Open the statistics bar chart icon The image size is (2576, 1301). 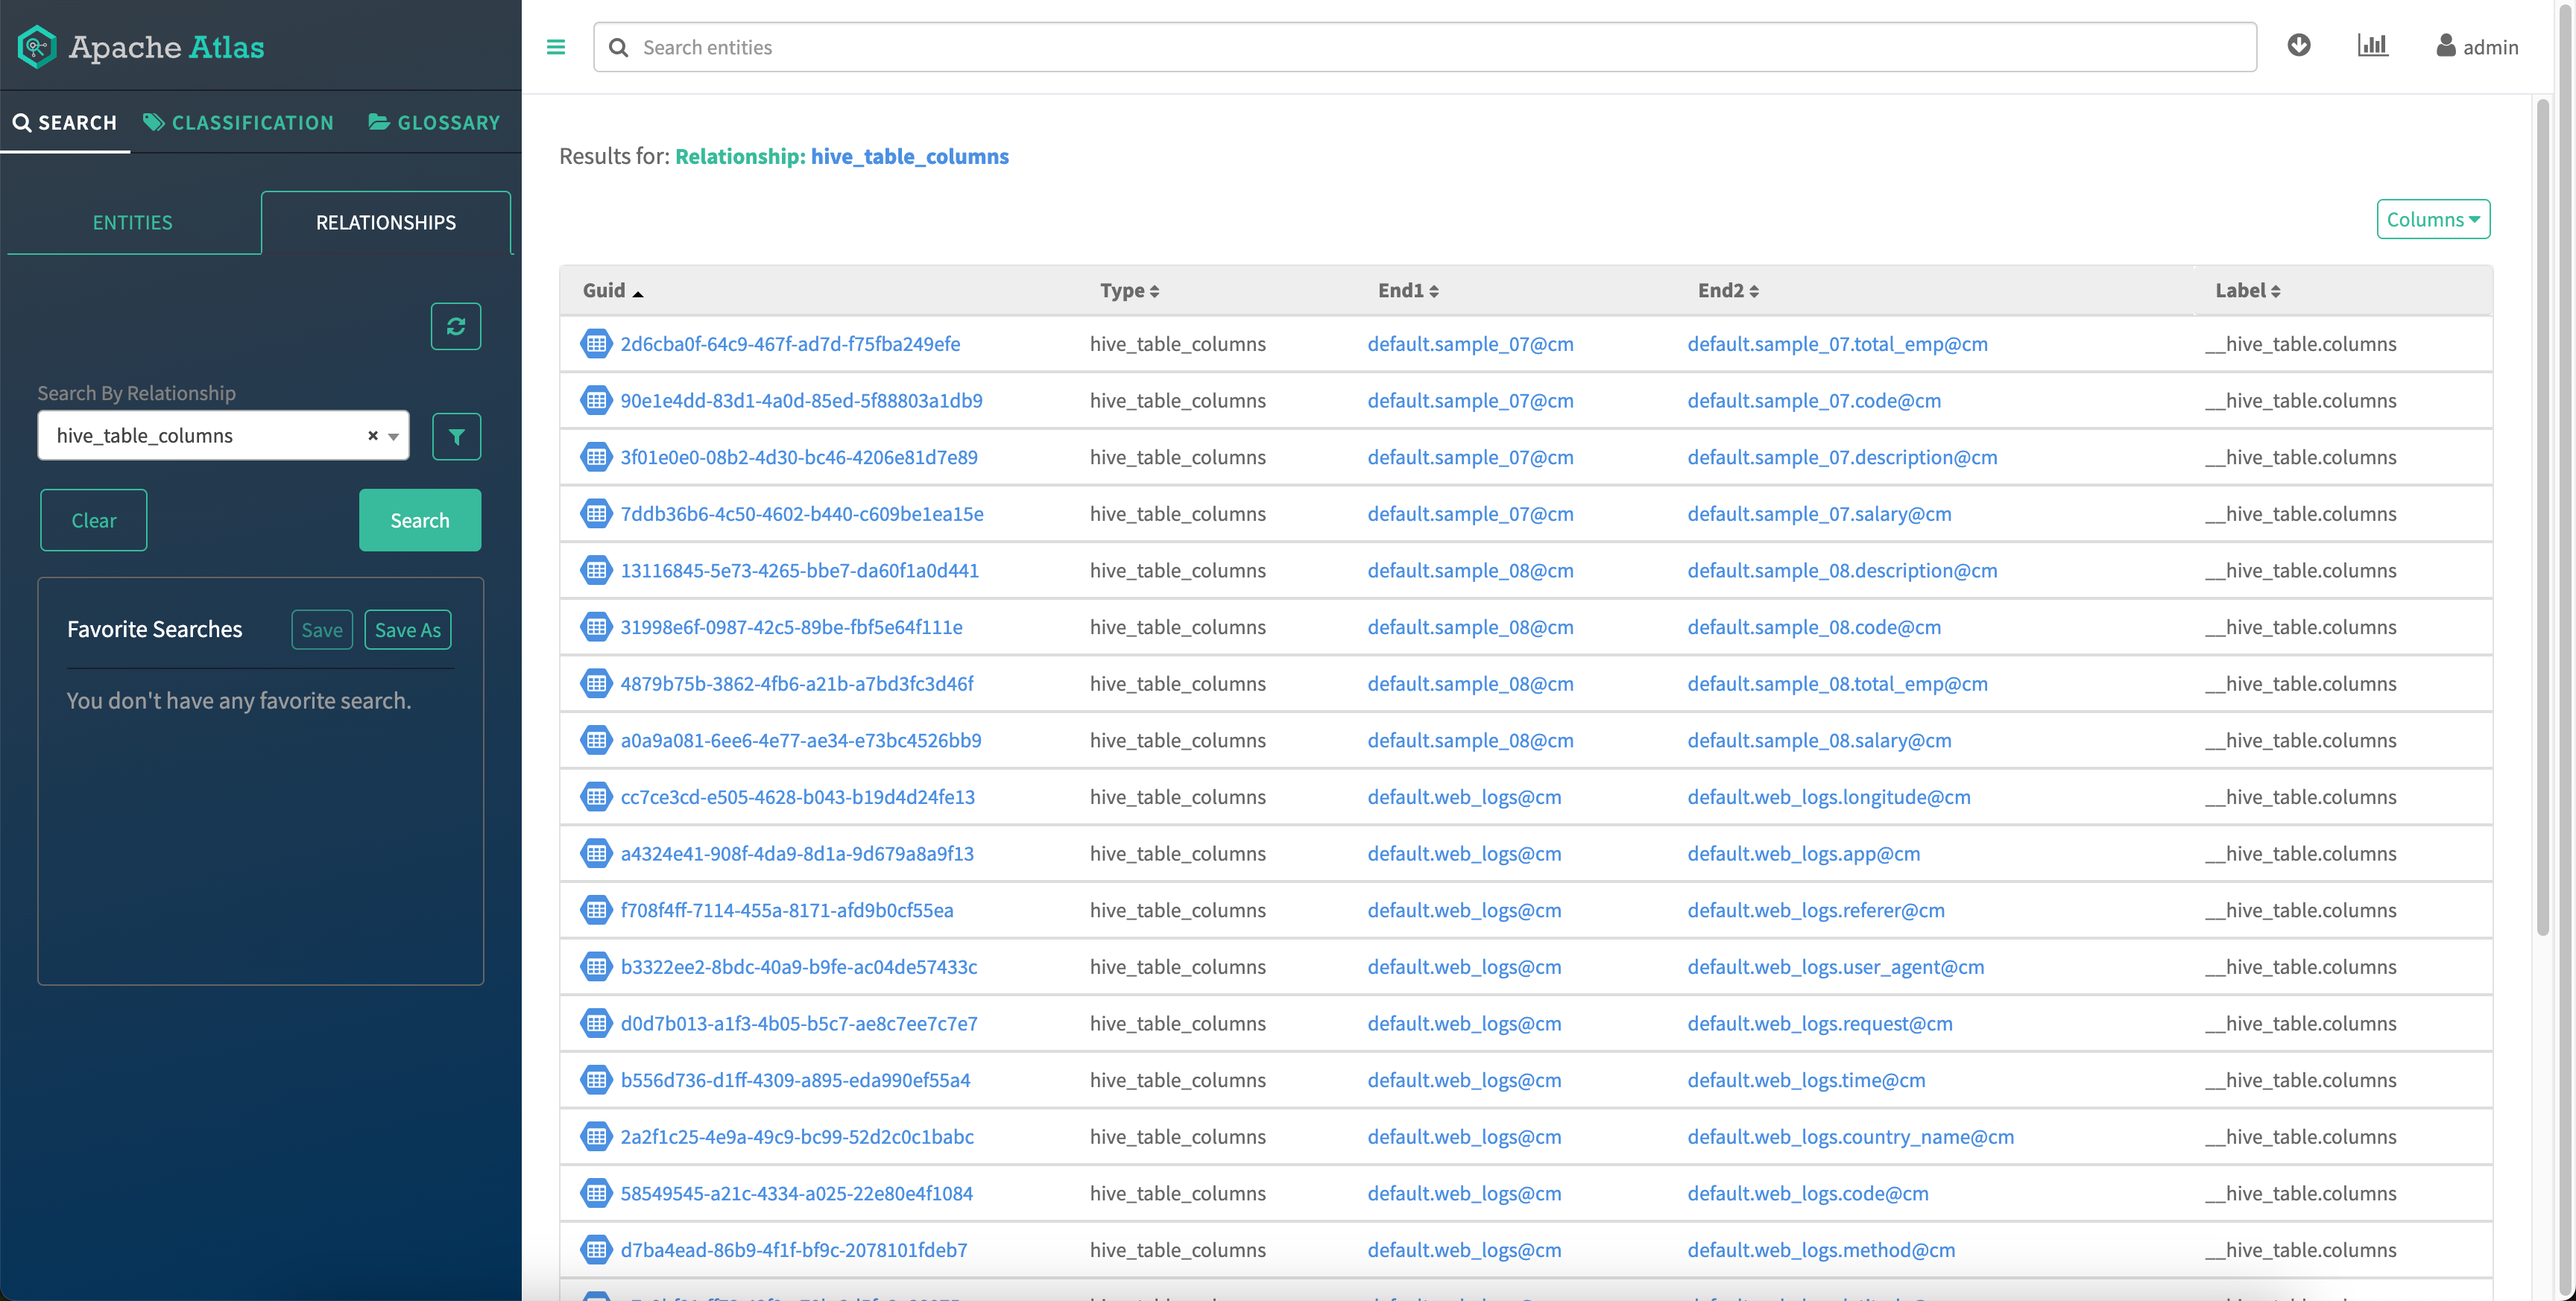tap(2372, 46)
